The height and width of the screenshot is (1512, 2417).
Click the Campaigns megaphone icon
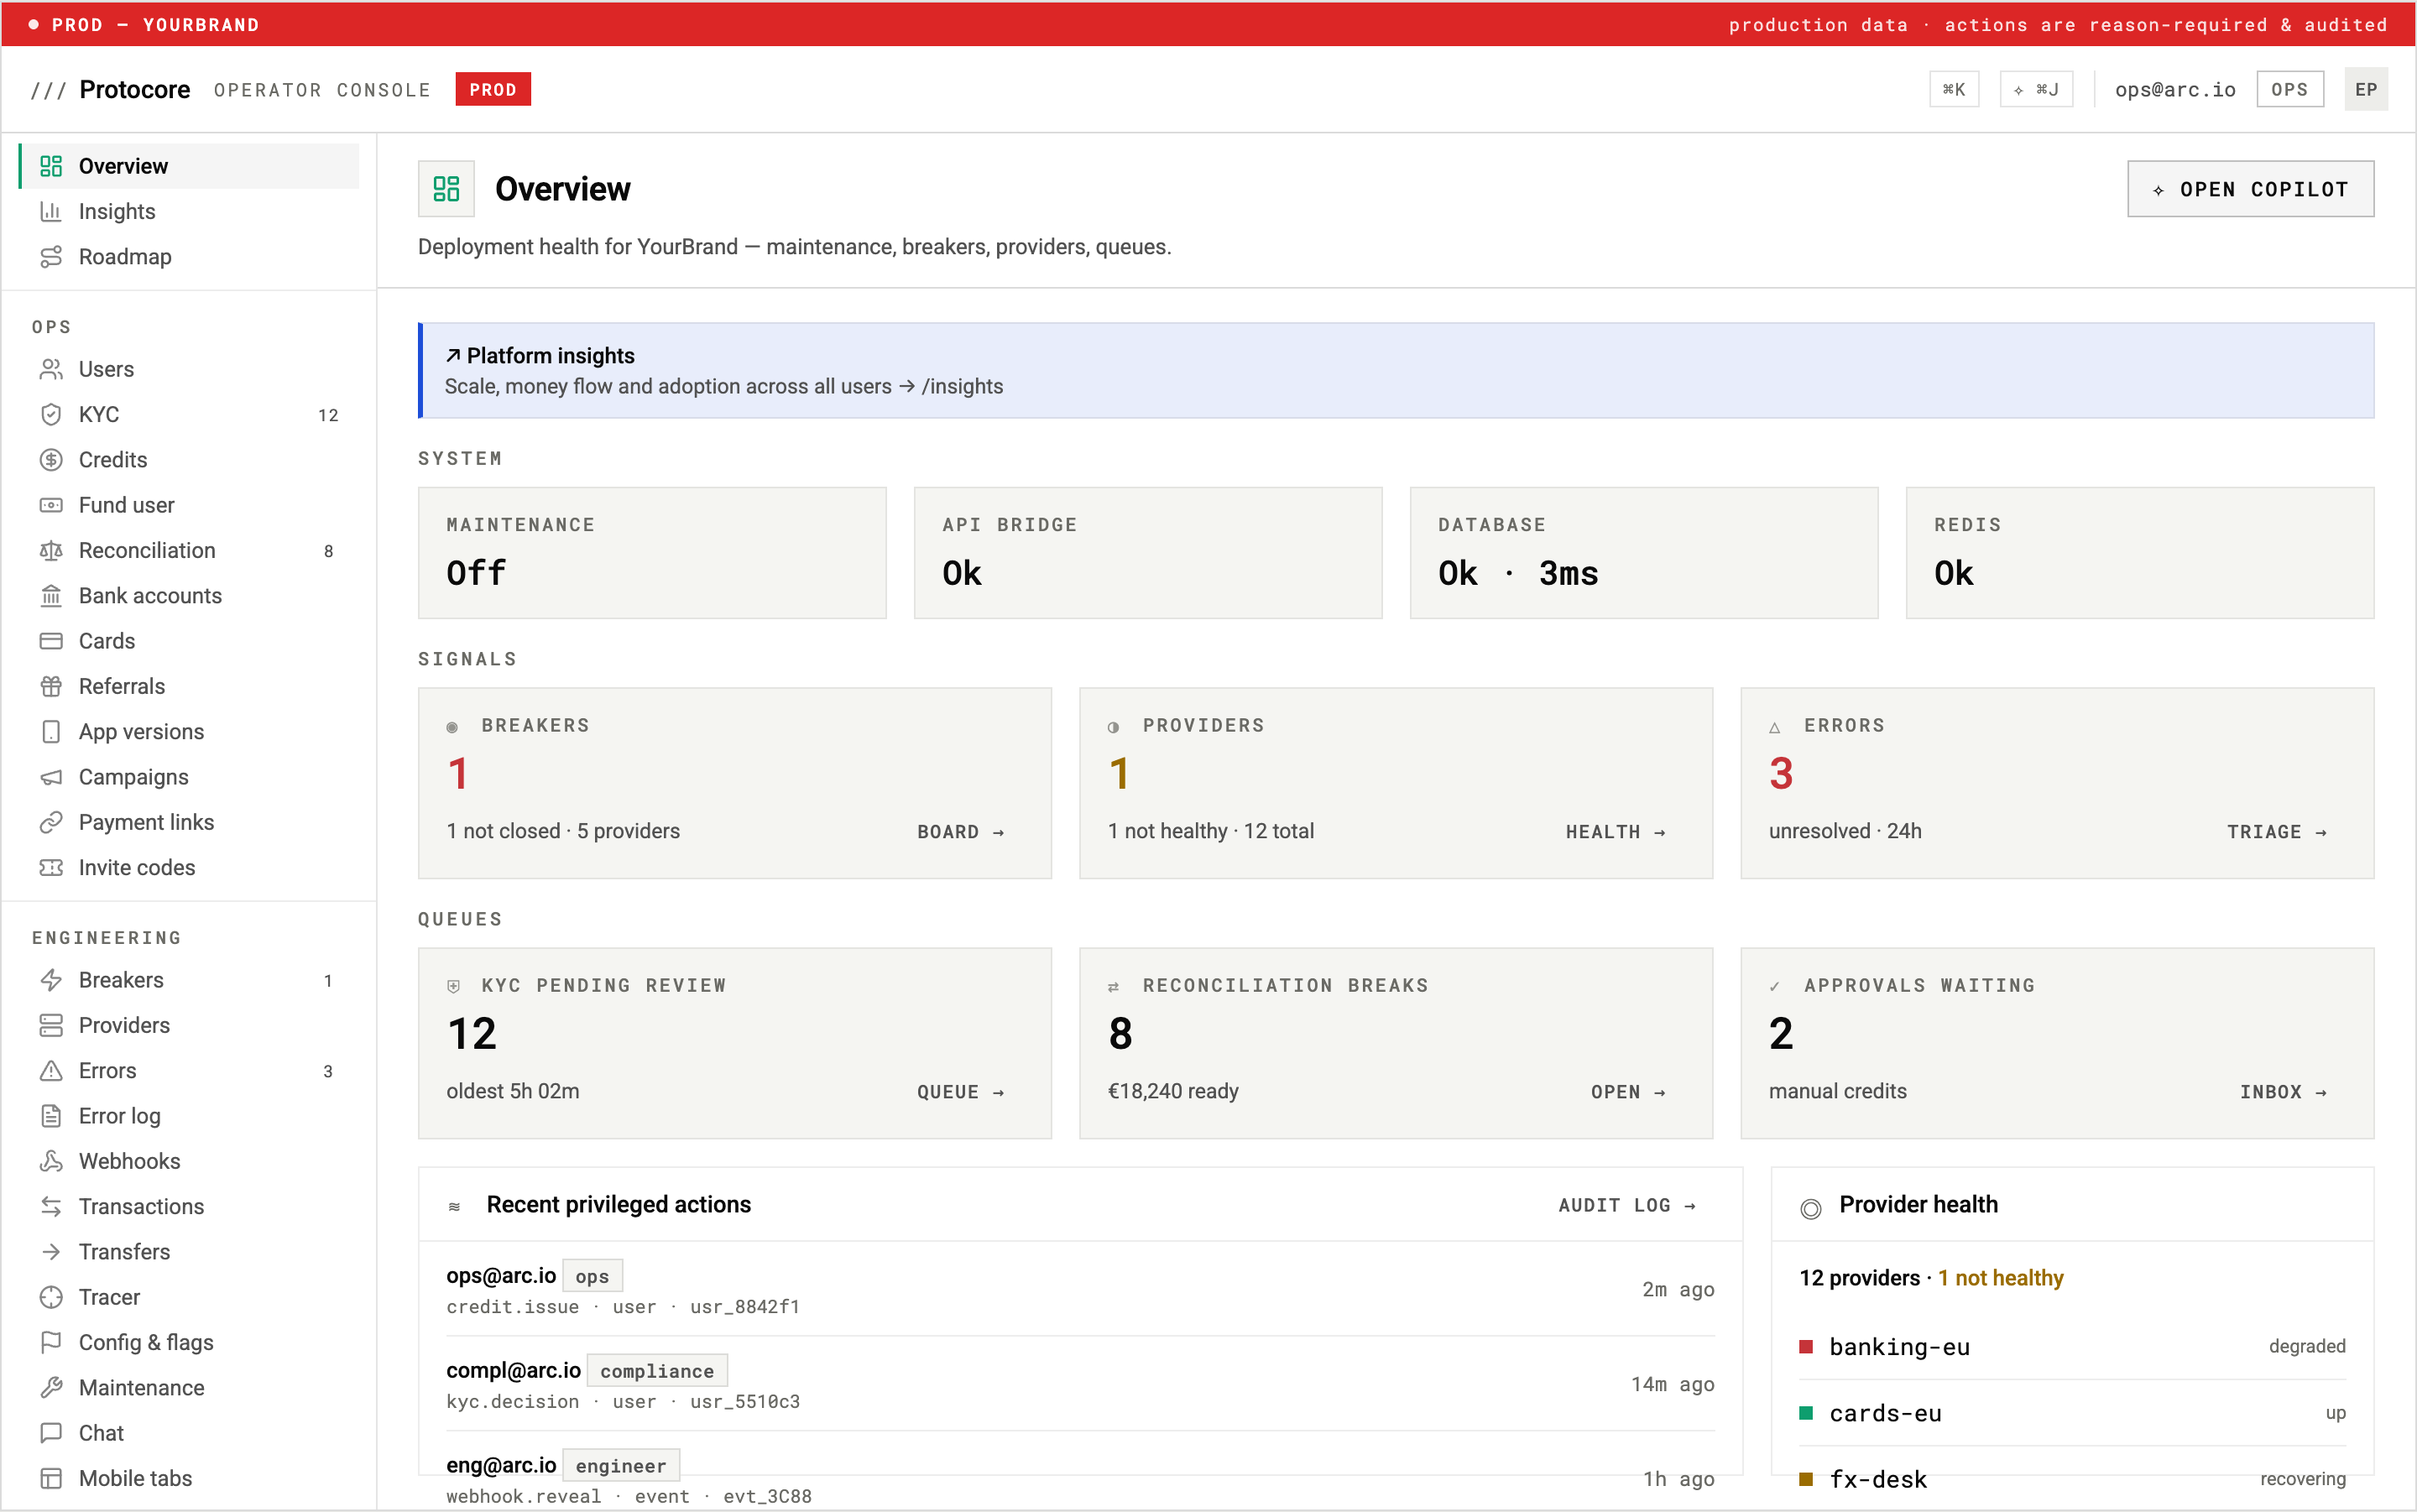(x=51, y=777)
